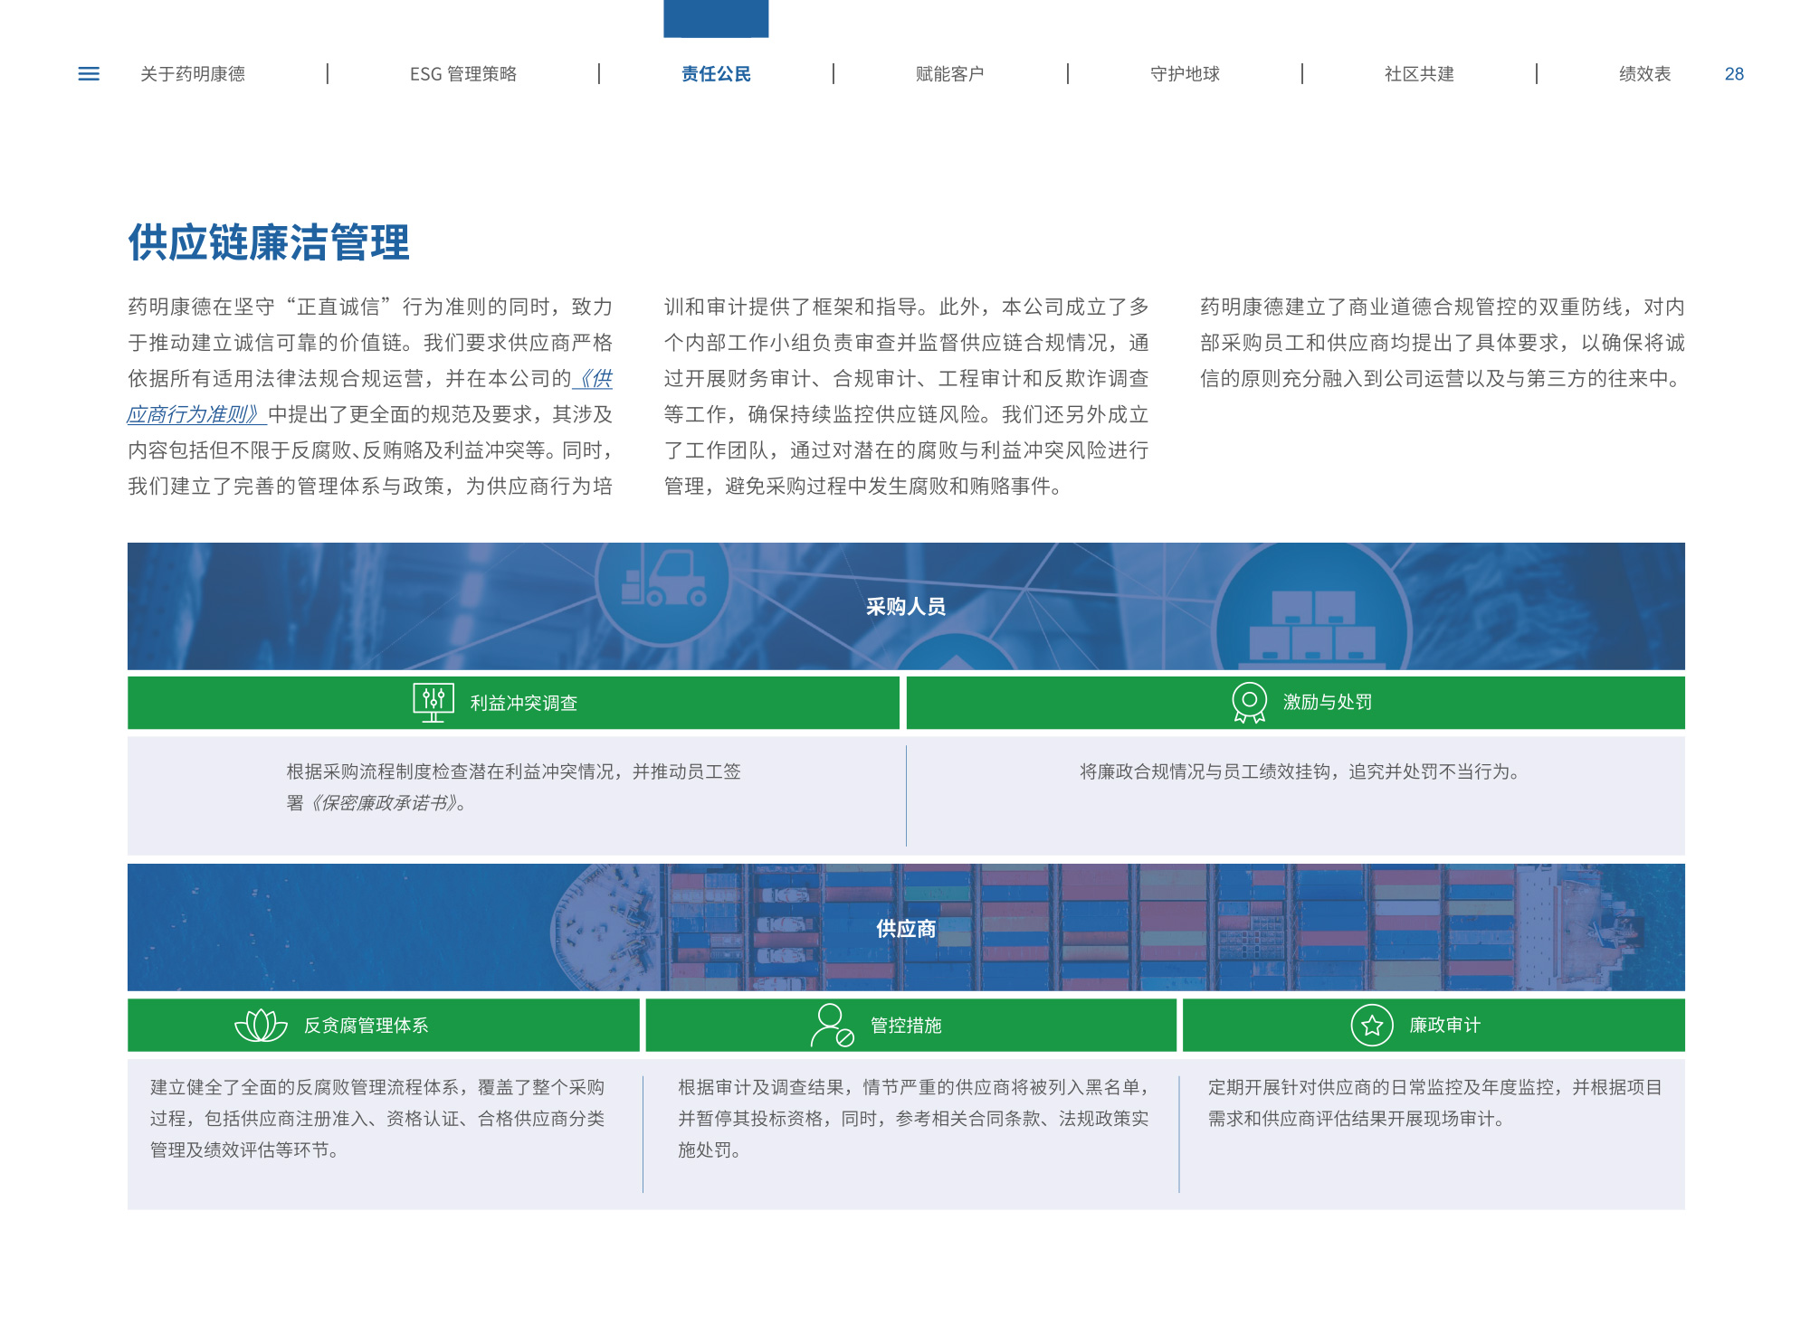Screen dimensions: 1810x1334
Task: Click the blocked-user control icon
Action: (832, 1025)
